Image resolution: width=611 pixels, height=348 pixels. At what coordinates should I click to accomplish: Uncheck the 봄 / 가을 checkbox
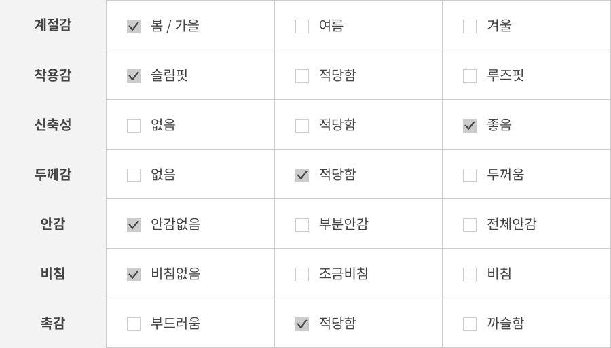134,27
